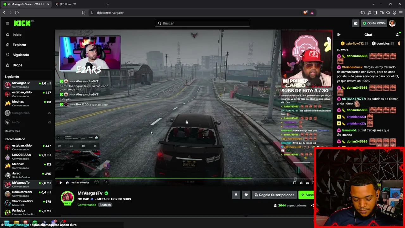This screenshot has width=405, height=228.
Task: Open the Brave Wallet icon
Action: (382, 13)
